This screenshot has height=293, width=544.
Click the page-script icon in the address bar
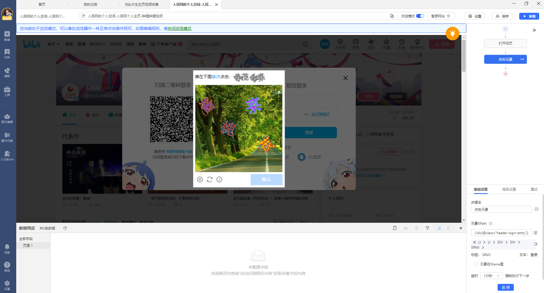pyautogui.click(x=392, y=16)
